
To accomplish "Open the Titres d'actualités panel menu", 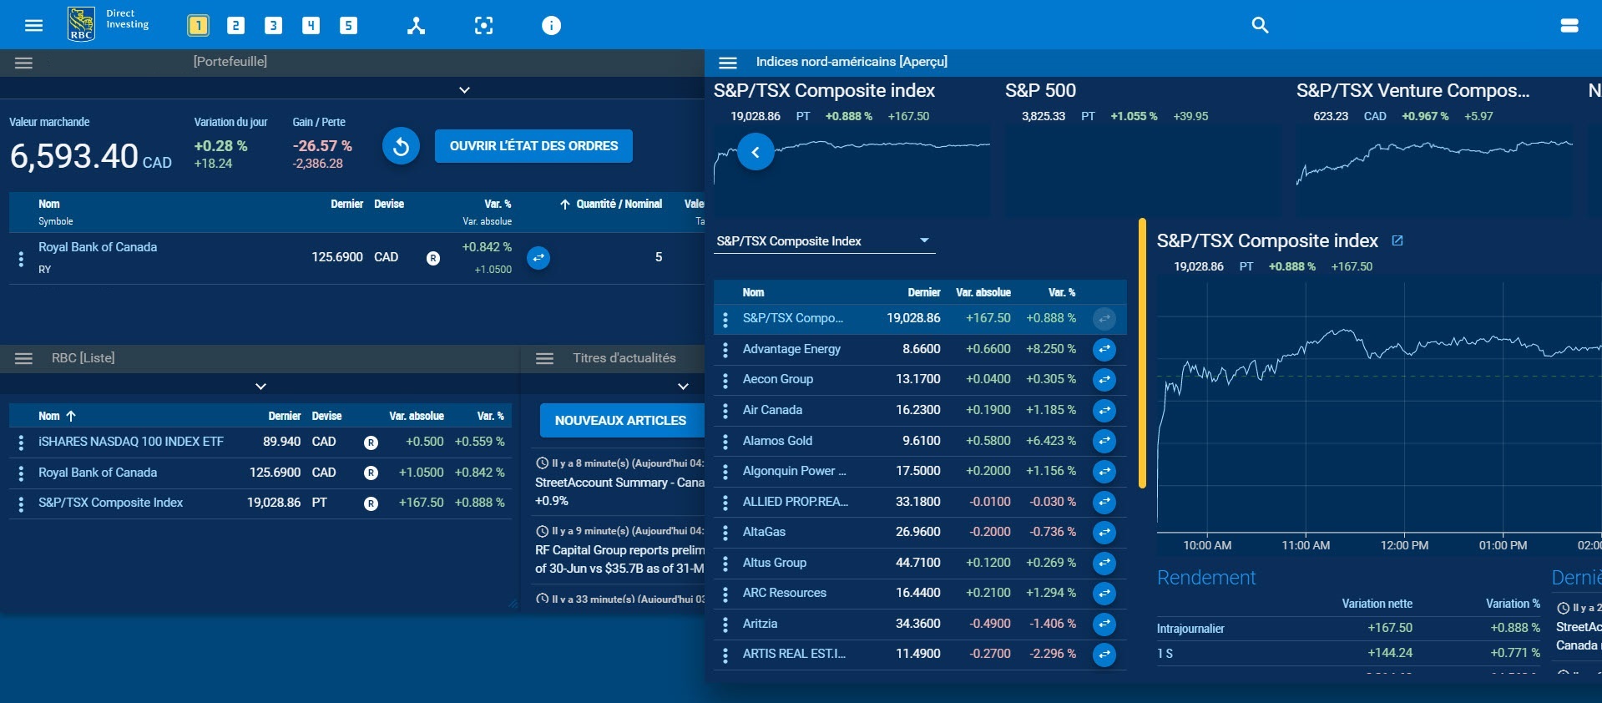I will coord(544,358).
